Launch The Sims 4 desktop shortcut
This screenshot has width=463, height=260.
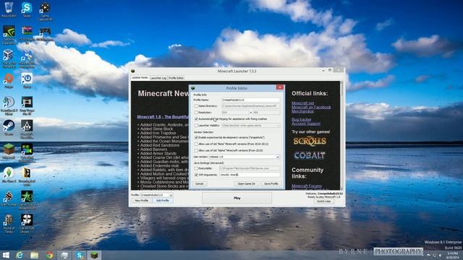coord(9,175)
